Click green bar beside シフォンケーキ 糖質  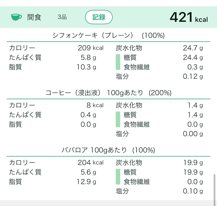(x=118, y=62)
